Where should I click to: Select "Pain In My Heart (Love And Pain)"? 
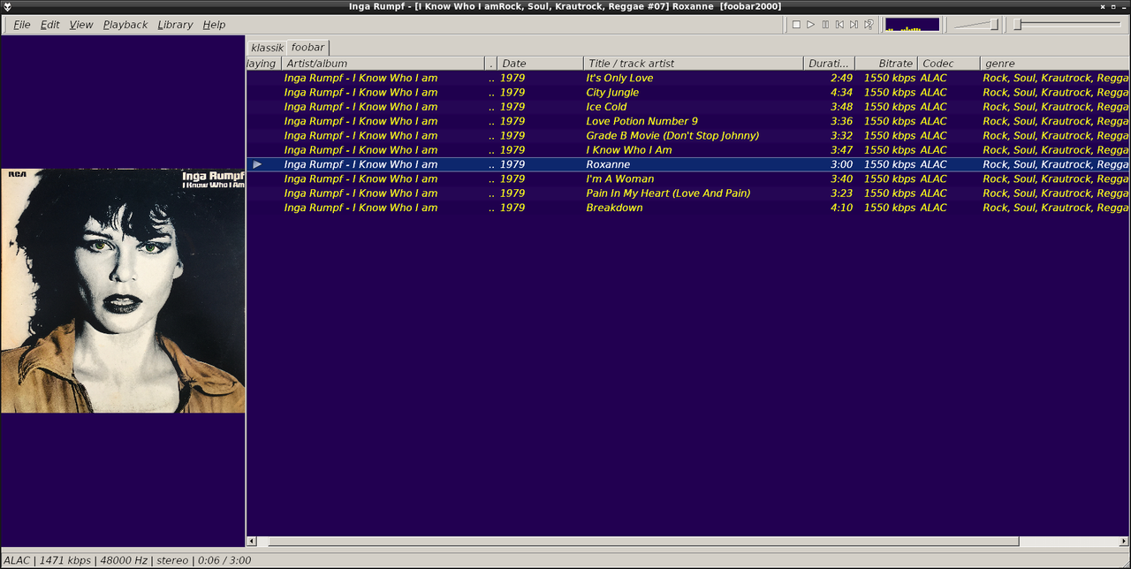pos(668,193)
